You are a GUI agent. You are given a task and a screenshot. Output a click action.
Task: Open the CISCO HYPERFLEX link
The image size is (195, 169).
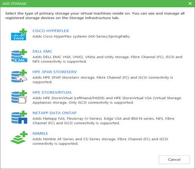[50, 31]
